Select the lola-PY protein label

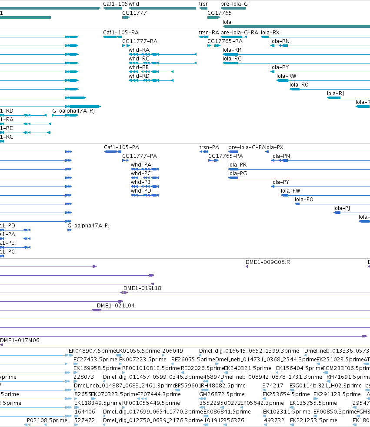click(280, 182)
